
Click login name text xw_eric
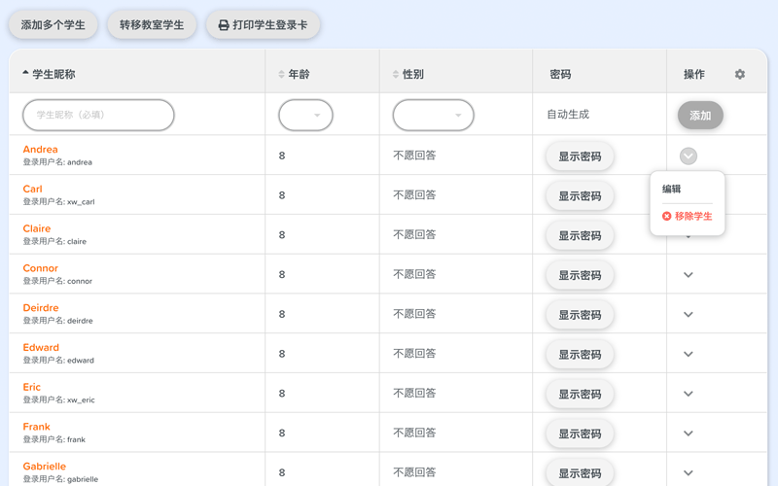[81, 400]
